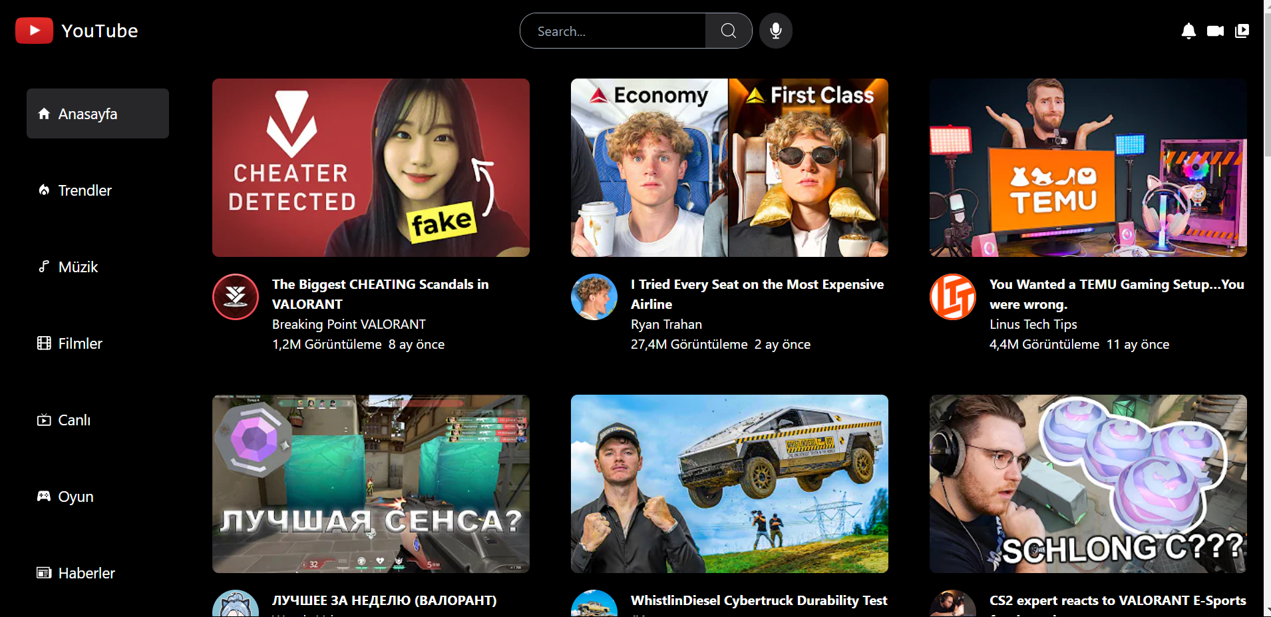Click the 1,2M Görüntüleme 8 ay önce text
The width and height of the screenshot is (1271, 617).
(358, 344)
